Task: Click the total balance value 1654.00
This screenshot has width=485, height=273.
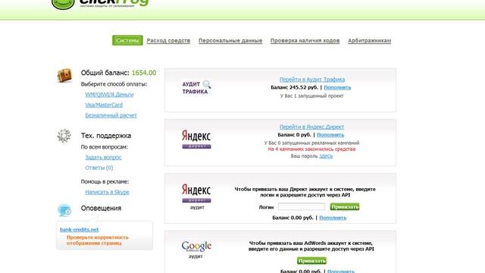Action: click(144, 73)
